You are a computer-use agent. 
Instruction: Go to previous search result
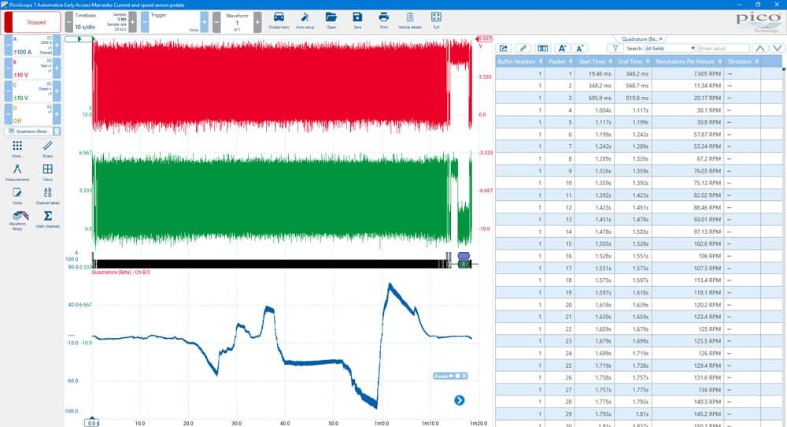click(760, 48)
